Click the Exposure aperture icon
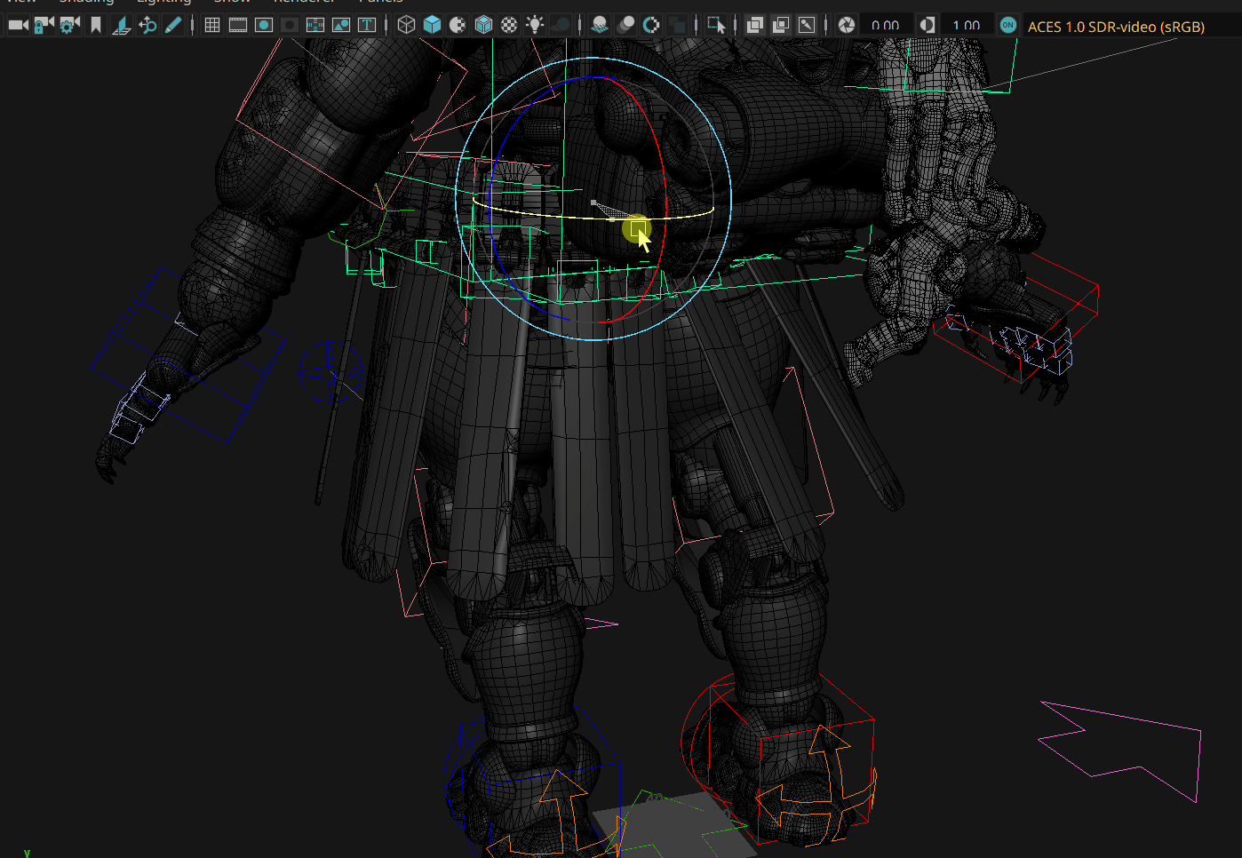The image size is (1242, 858). (847, 25)
